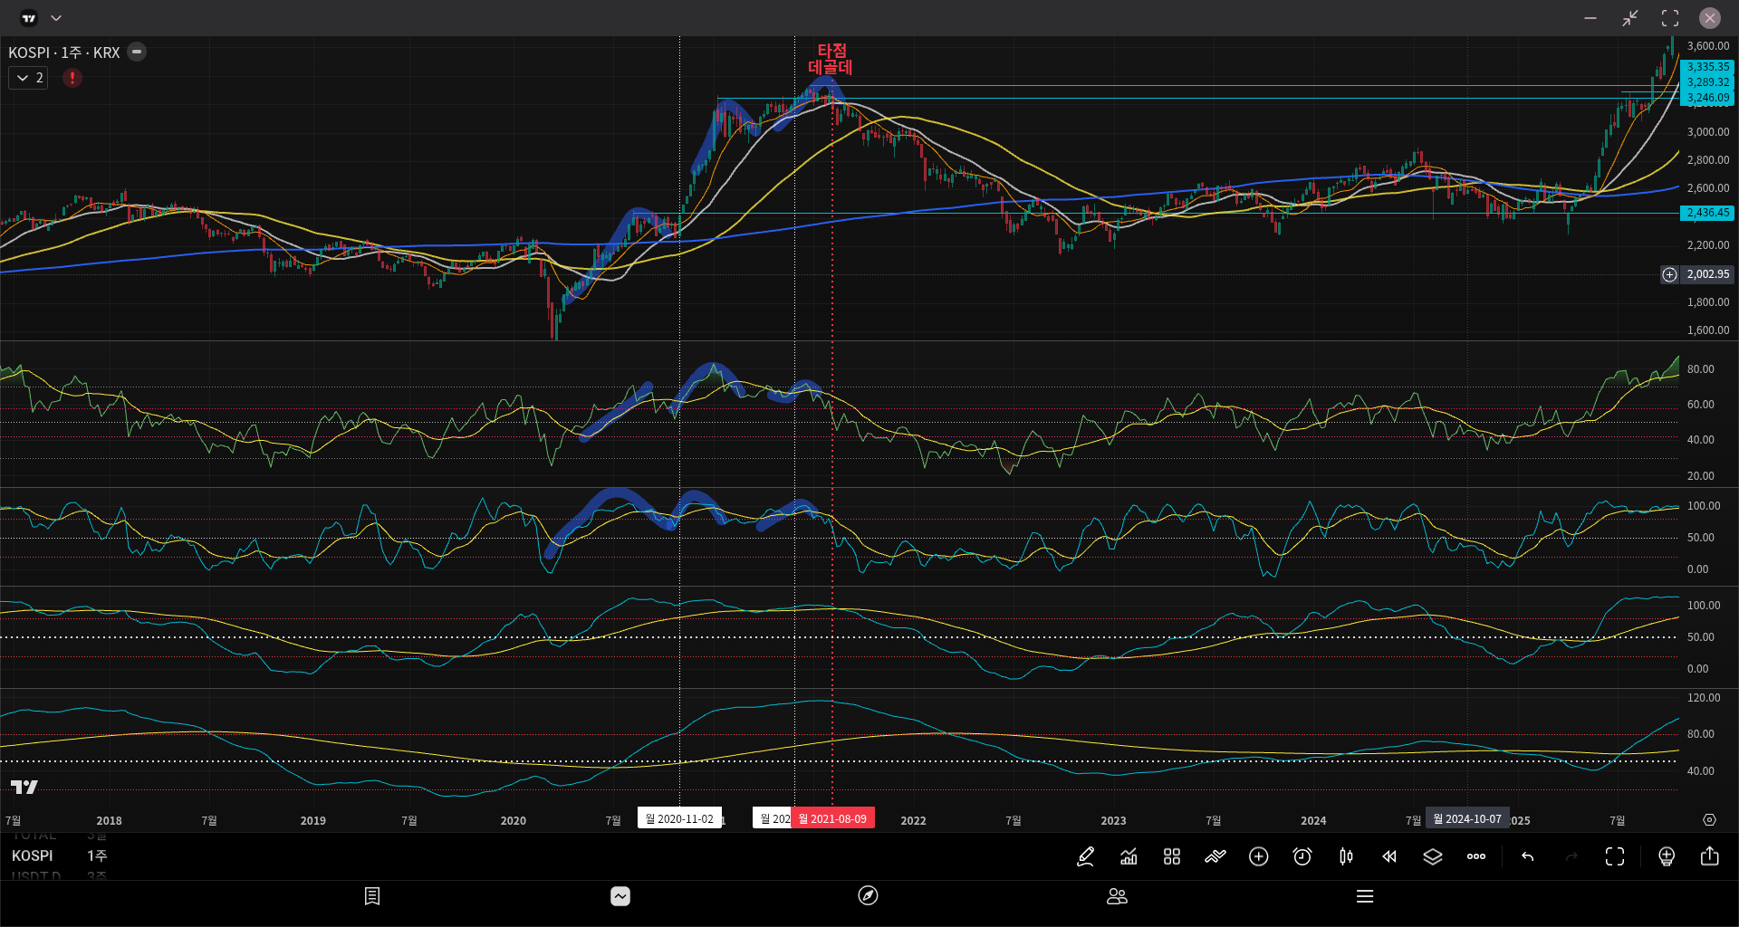The width and height of the screenshot is (1739, 927).
Task: Create an alert with the alarm clock icon
Action: 1302,856
